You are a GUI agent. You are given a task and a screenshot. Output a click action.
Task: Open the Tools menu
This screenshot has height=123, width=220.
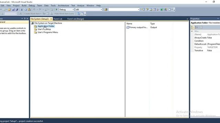coord(53,5)
